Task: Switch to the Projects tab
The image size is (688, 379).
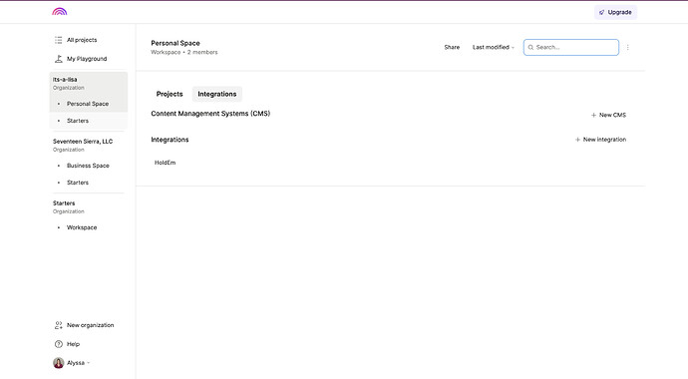Action: (x=170, y=94)
